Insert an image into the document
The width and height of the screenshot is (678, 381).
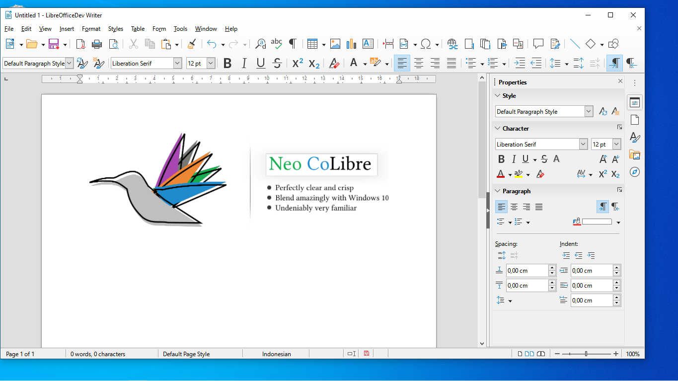click(x=335, y=44)
